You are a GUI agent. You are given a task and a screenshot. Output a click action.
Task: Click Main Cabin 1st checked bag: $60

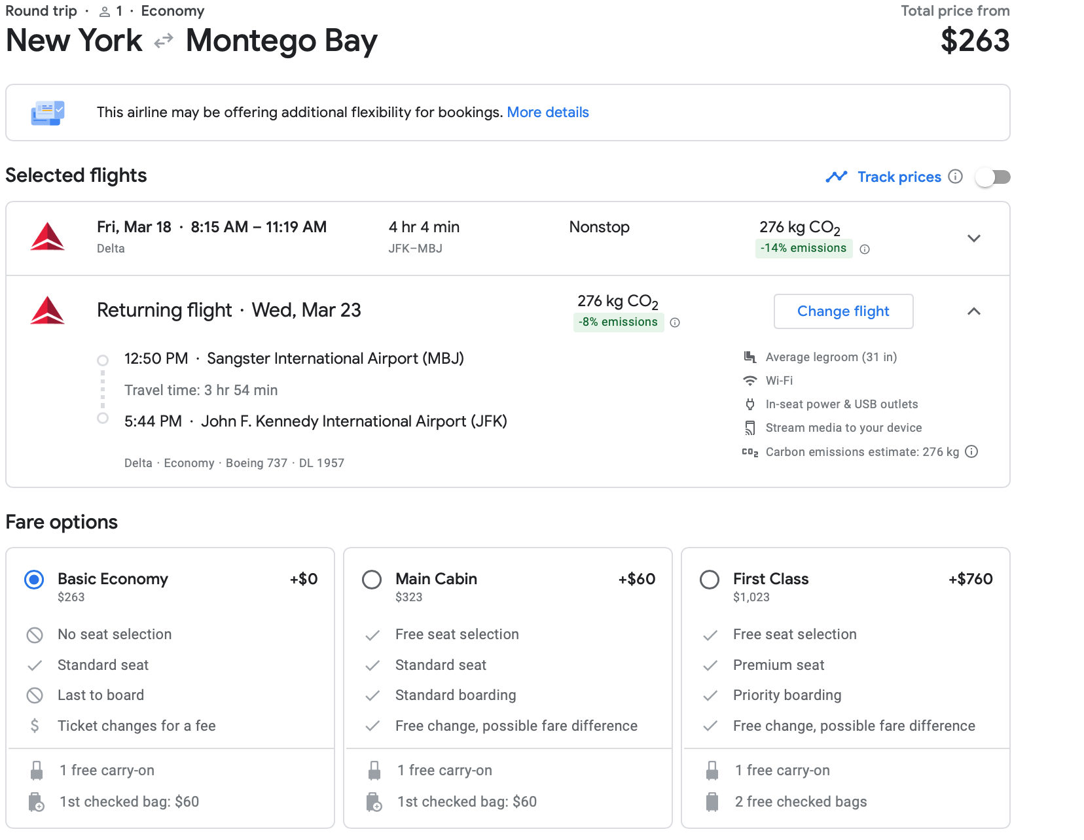coord(467,802)
